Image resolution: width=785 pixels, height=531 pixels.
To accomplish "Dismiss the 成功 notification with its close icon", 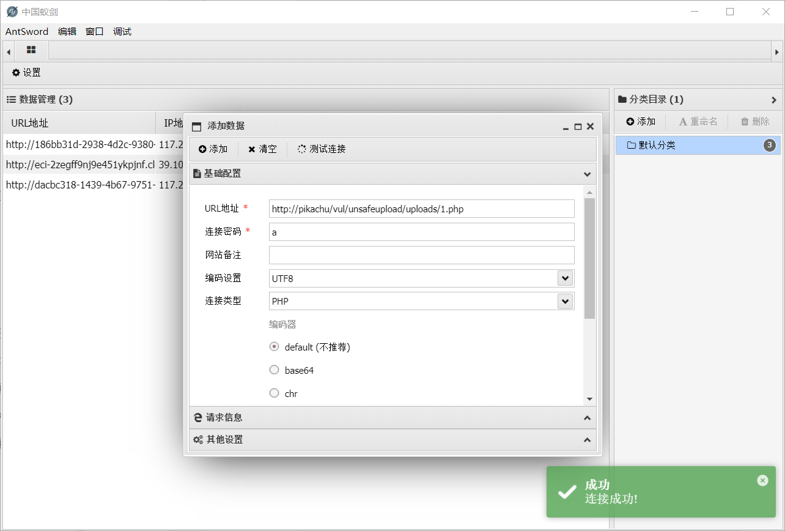I will tap(762, 481).
